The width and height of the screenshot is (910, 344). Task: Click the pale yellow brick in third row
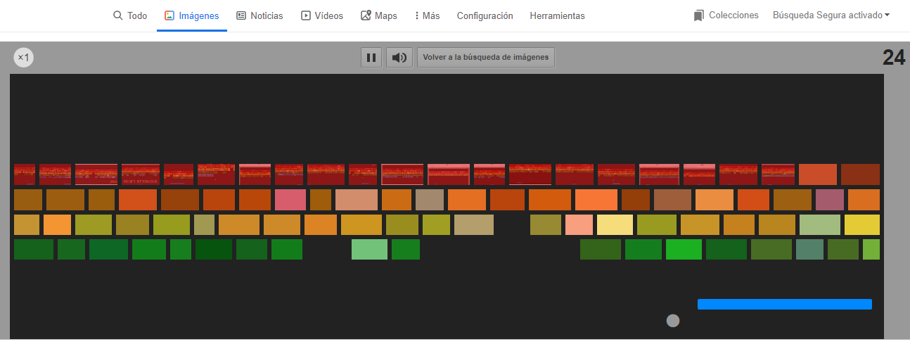(615, 224)
